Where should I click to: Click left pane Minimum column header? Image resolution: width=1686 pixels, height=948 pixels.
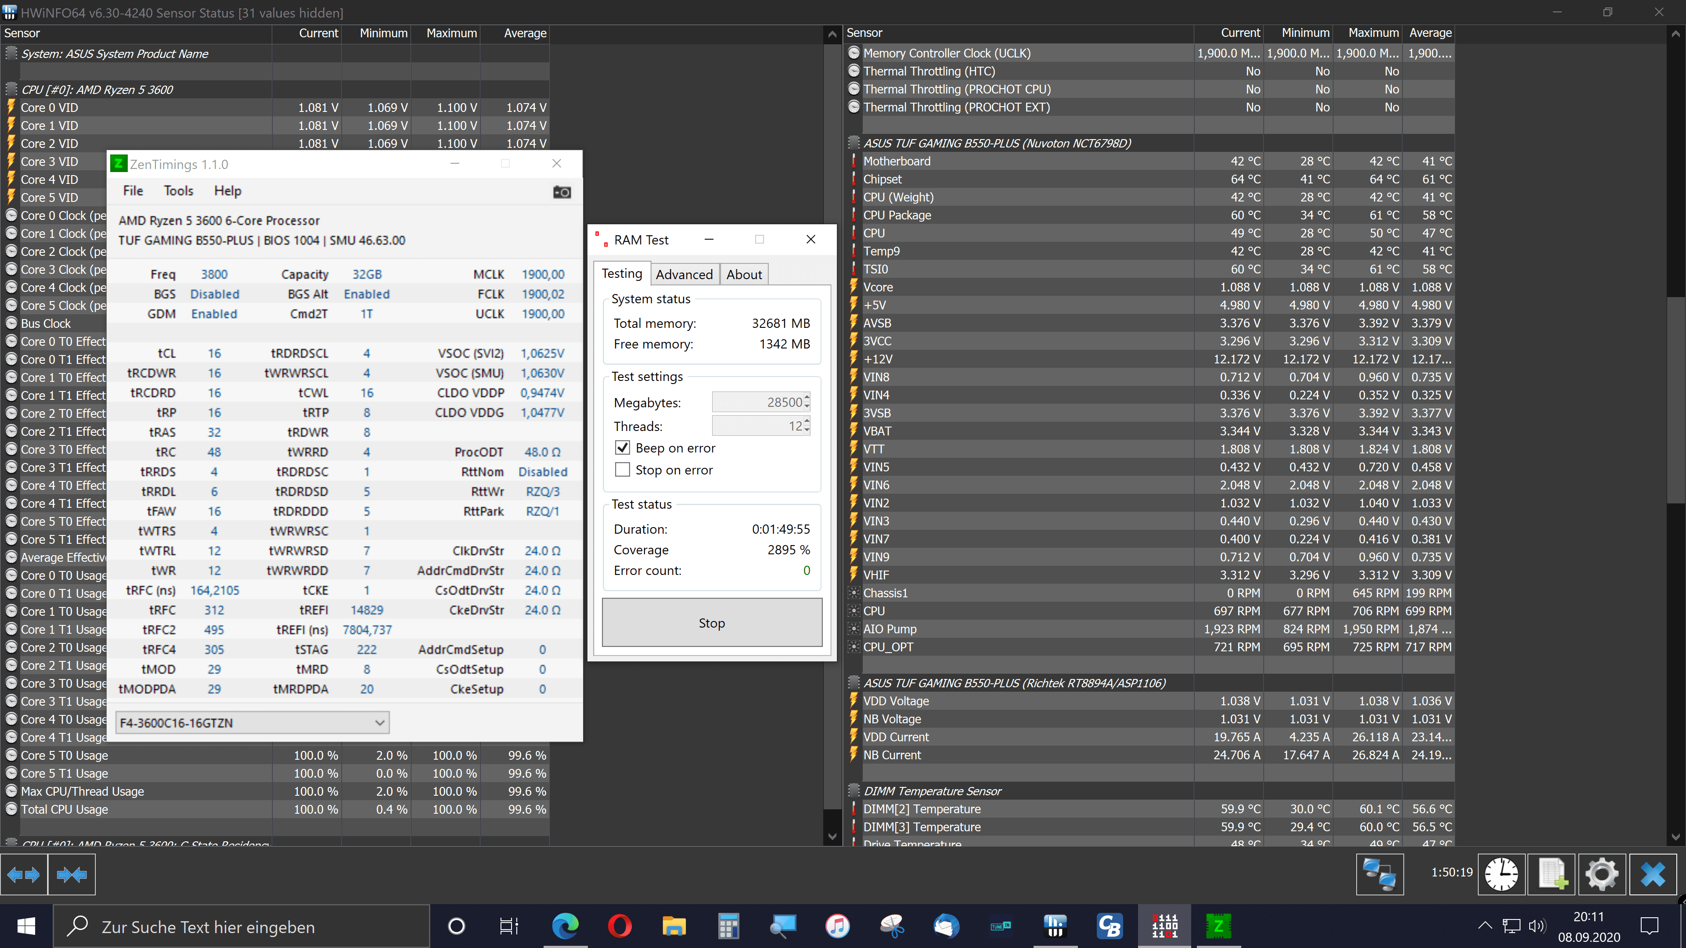[376, 33]
